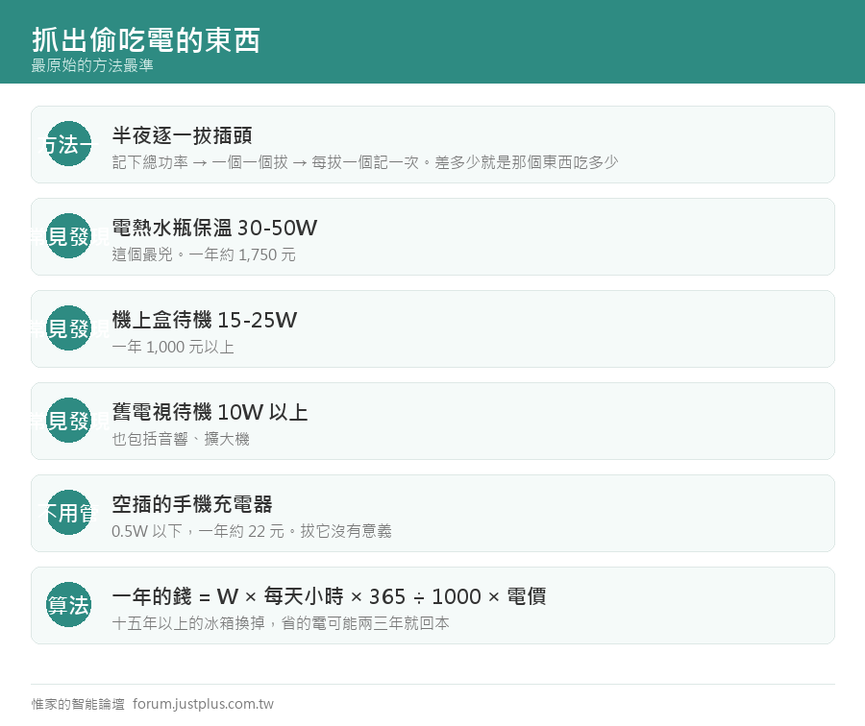Select the 空插的手機充電器 title
The height and width of the screenshot is (726, 865).
point(192,504)
